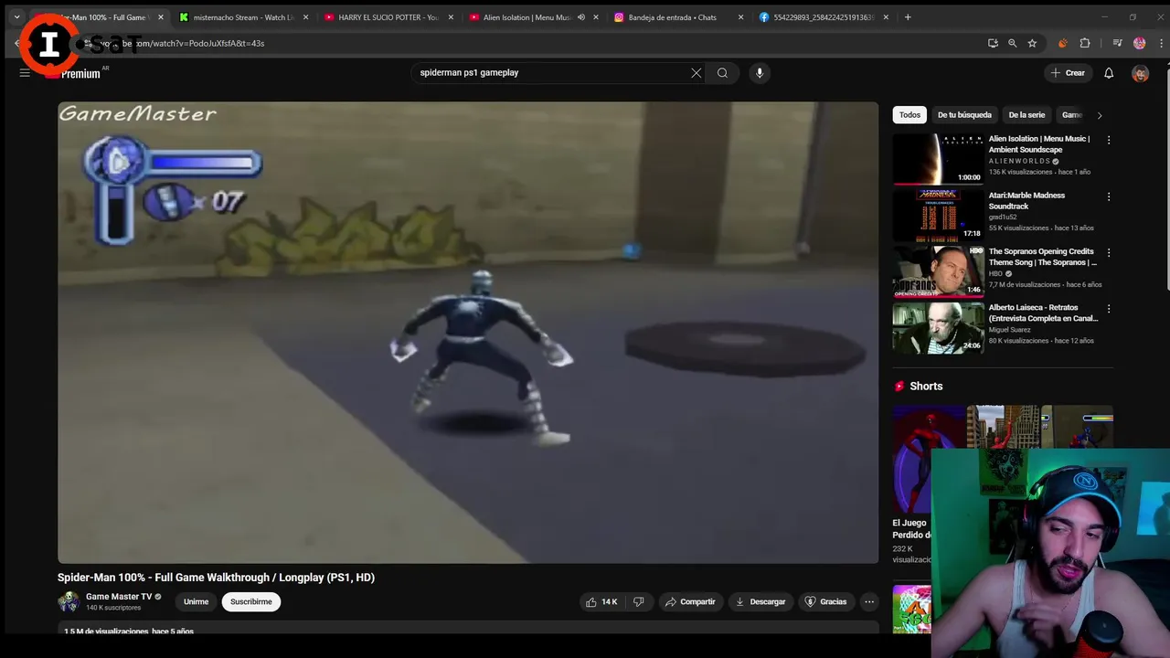
Task: Click the Descargar button
Action: coord(760,602)
